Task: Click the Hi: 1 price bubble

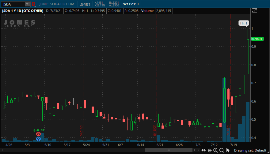Action: (244, 23)
